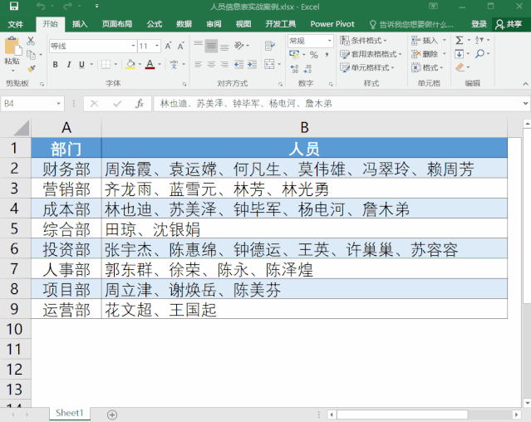Open the 单元格样式 dropdown
Viewport: 531px width, 422px height.
pyautogui.click(x=367, y=67)
